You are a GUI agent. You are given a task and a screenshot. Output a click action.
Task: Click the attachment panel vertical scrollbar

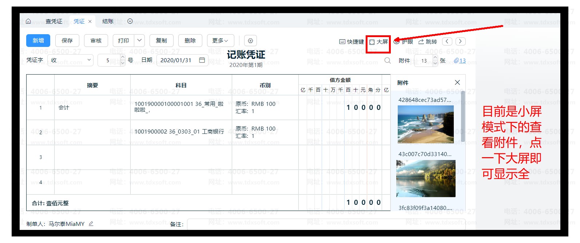[x=463, y=116]
